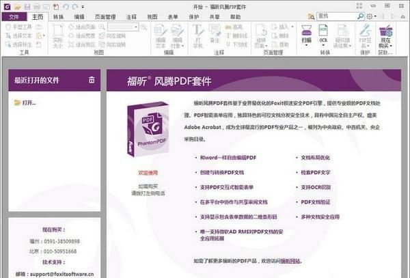
Task: Click the PhantomPDF product box image
Action: coord(148,129)
